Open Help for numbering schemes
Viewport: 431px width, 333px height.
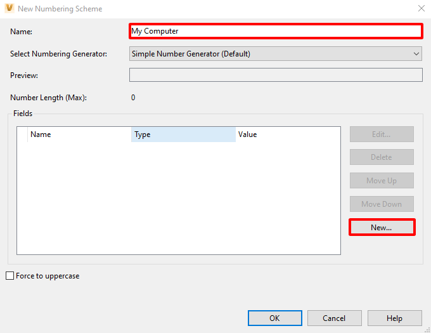pos(394,318)
